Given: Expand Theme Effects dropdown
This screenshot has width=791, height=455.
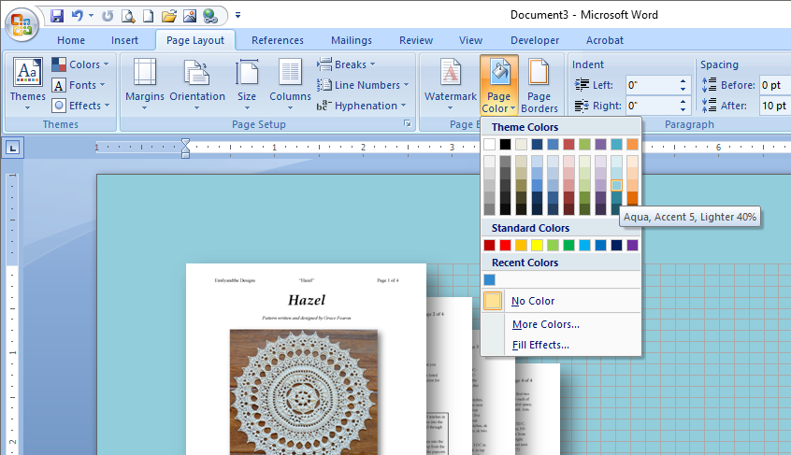Looking at the screenshot, I should pos(80,106).
